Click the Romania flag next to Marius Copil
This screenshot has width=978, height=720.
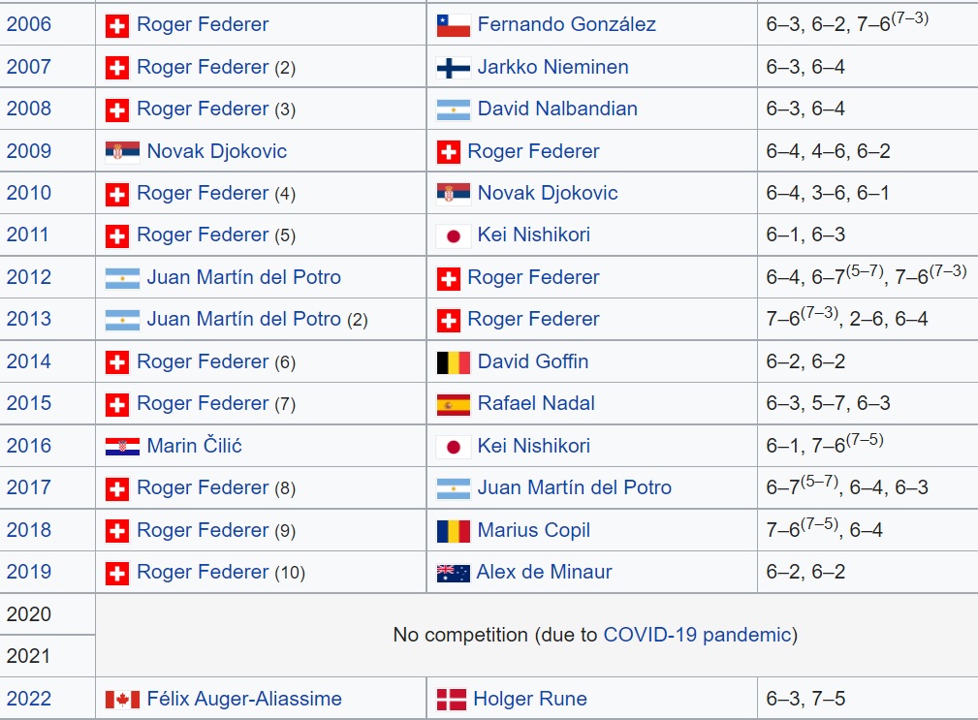pyautogui.click(x=454, y=530)
